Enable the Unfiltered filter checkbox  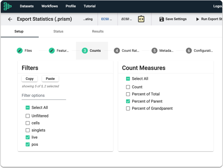pyautogui.click(x=28, y=116)
